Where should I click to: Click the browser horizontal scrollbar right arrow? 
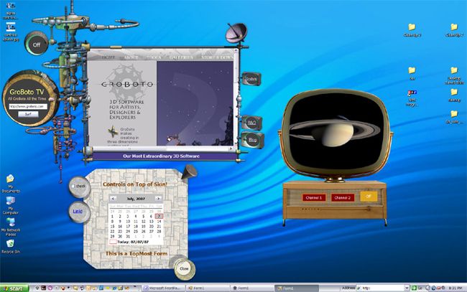[231, 149]
